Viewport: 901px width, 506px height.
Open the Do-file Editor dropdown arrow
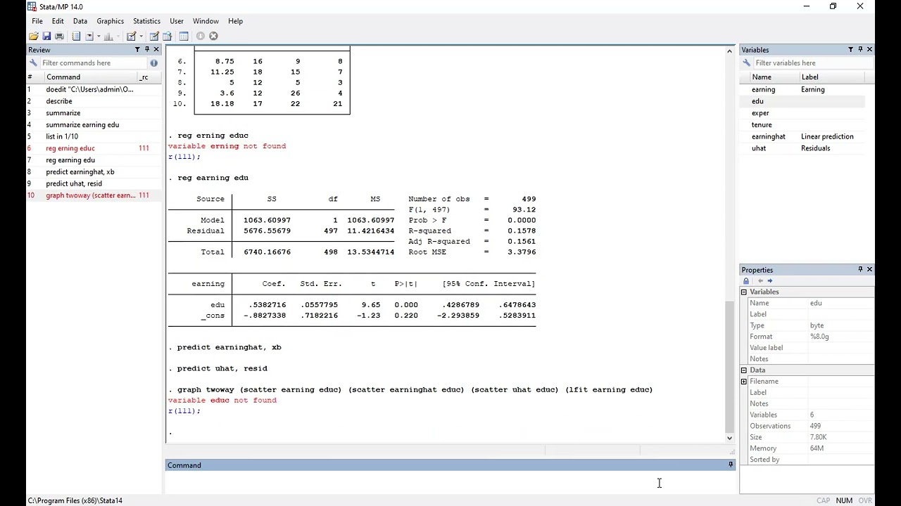[141, 36]
